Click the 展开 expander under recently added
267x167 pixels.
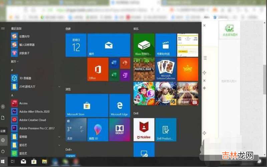pyautogui.click(x=15, y=61)
